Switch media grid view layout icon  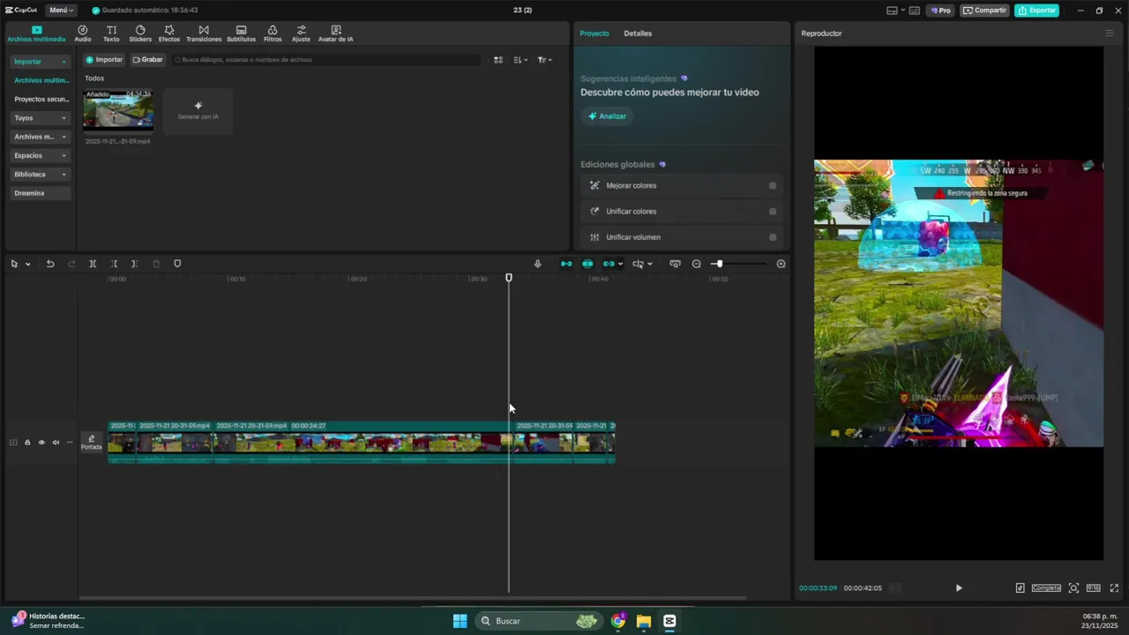pyautogui.click(x=497, y=60)
